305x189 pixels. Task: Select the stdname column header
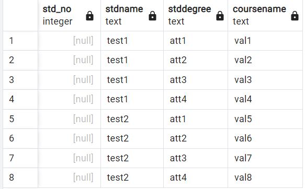(132, 15)
